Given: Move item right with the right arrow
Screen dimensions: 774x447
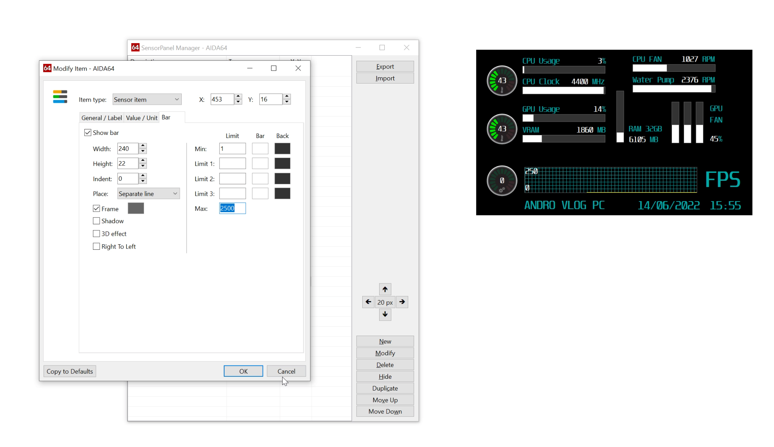Looking at the screenshot, I should tap(402, 302).
